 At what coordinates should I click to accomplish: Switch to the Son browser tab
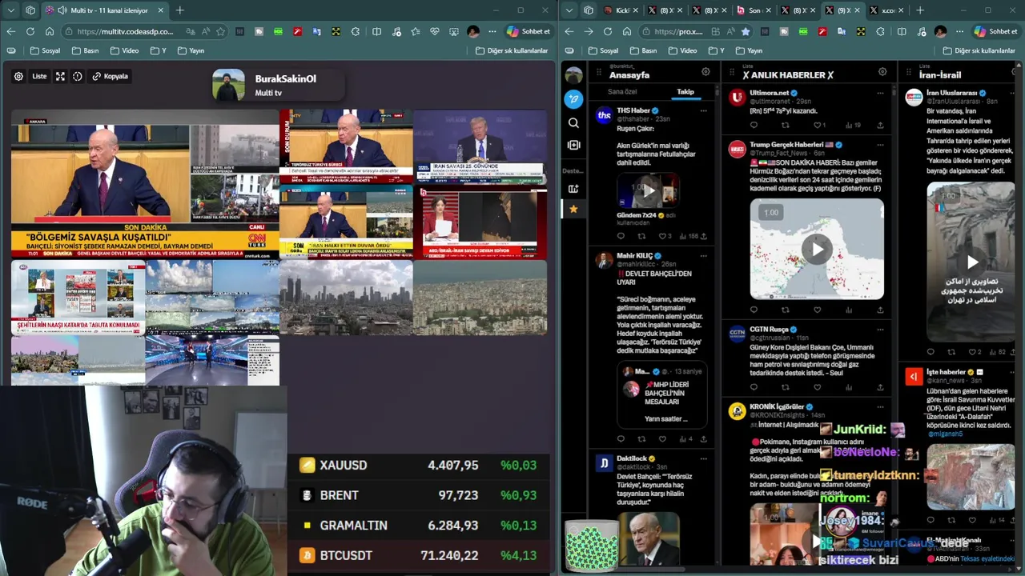pyautogui.click(x=754, y=10)
